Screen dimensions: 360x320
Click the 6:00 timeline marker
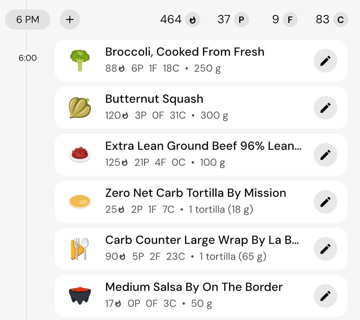click(x=28, y=58)
